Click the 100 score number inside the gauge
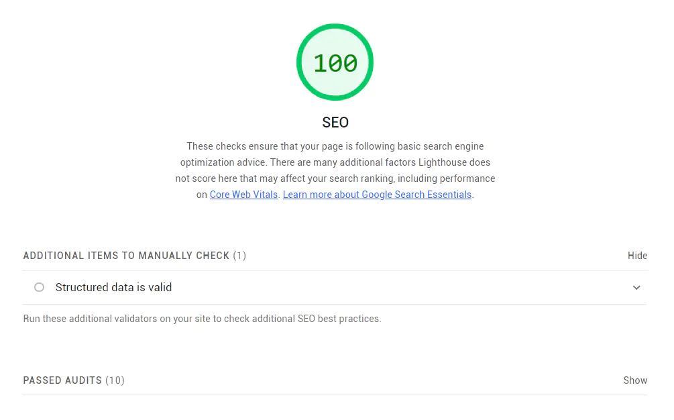This screenshot has height=420, width=674. pos(335,62)
